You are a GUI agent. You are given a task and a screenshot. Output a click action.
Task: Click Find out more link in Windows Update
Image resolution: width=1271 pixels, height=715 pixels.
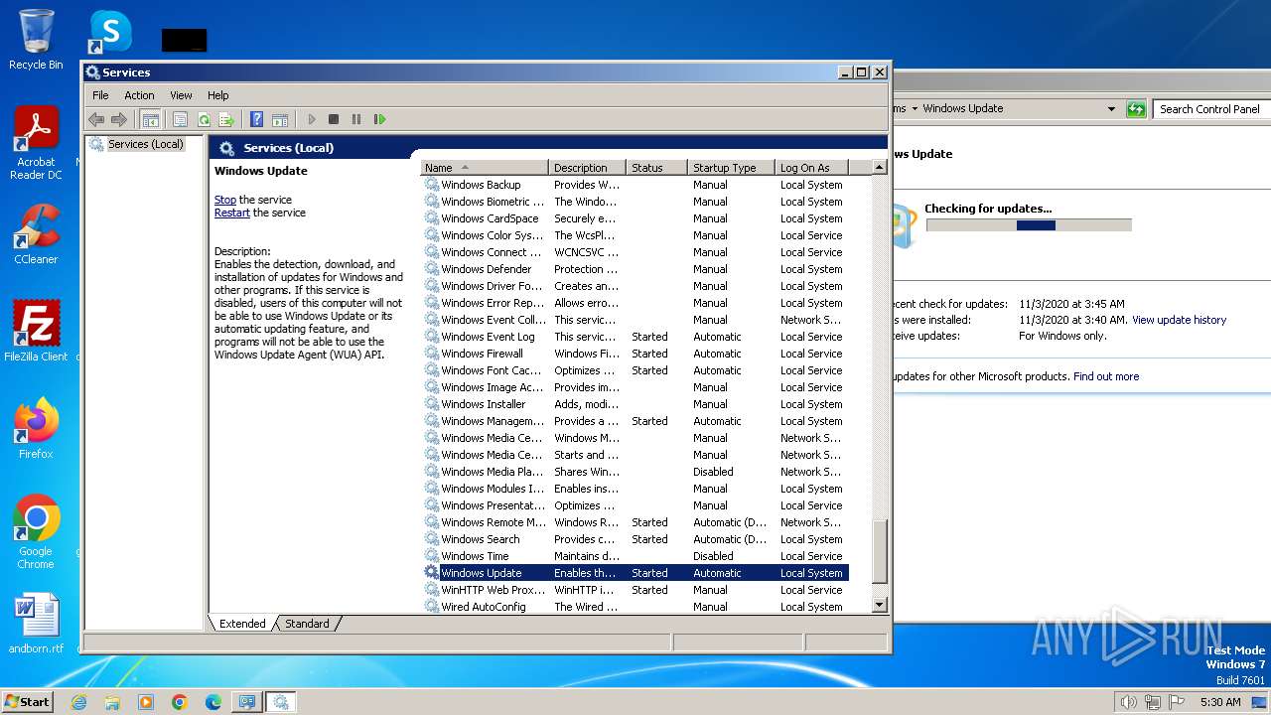[1106, 376]
